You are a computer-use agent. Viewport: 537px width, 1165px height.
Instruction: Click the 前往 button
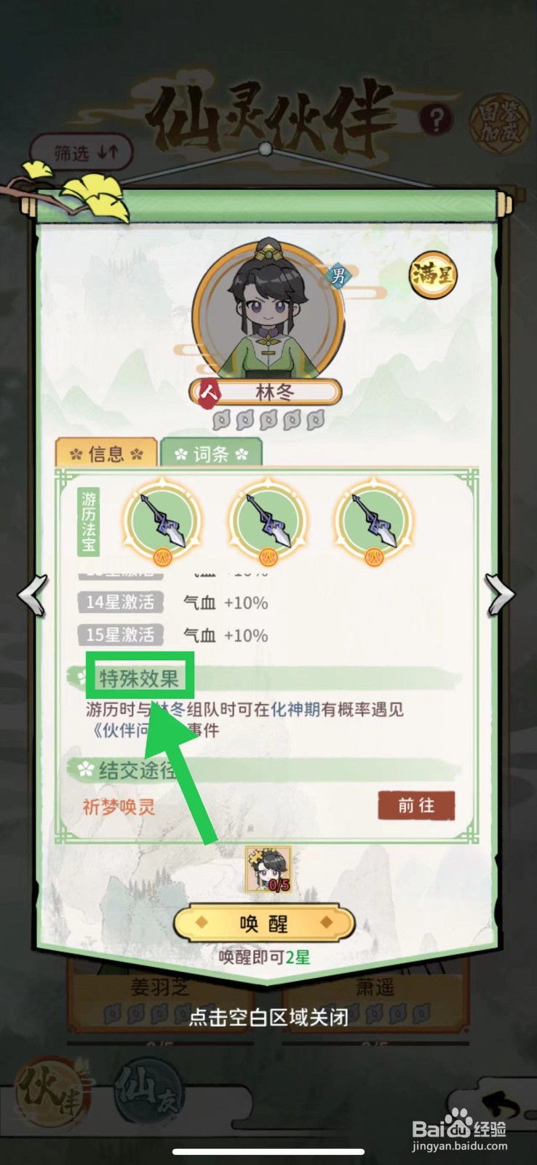pyautogui.click(x=416, y=805)
